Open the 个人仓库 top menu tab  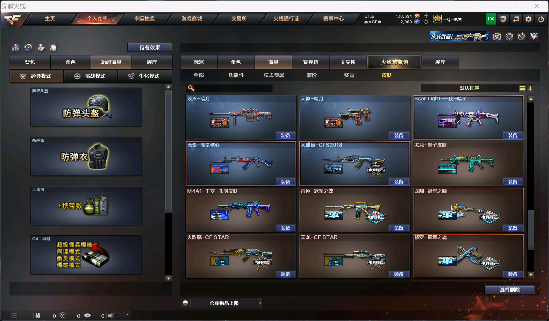click(97, 18)
